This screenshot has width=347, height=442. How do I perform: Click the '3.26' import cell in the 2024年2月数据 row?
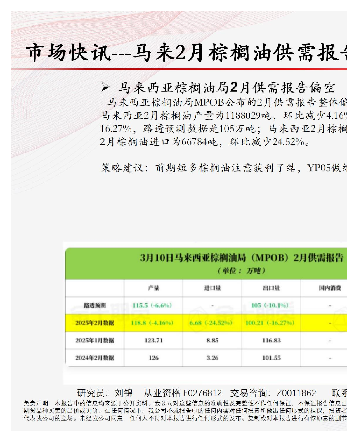(212, 358)
